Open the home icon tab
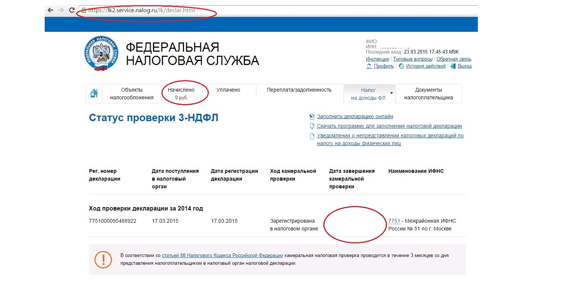This screenshot has height=298, width=568. pyautogui.click(x=94, y=93)
